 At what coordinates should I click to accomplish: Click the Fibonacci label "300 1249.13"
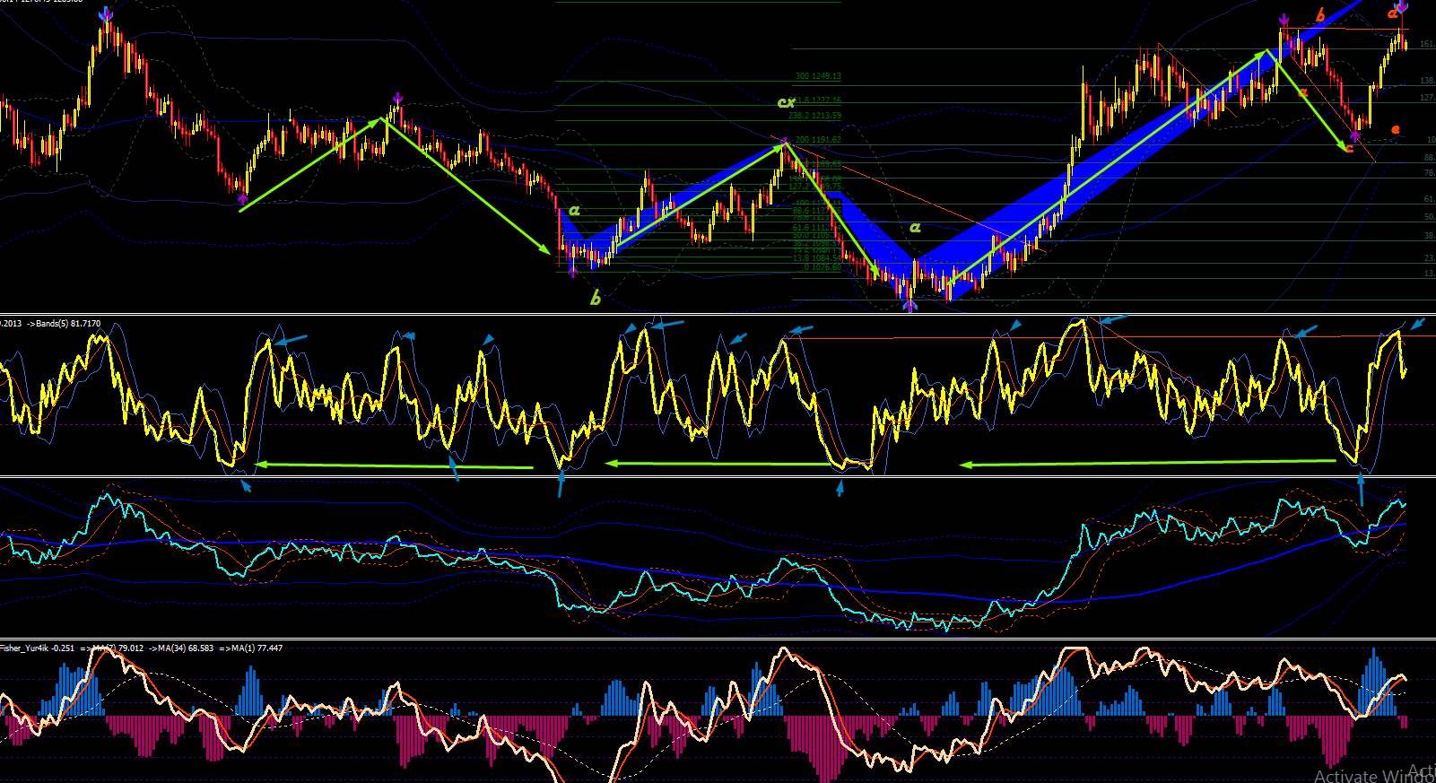click(818, 77)
